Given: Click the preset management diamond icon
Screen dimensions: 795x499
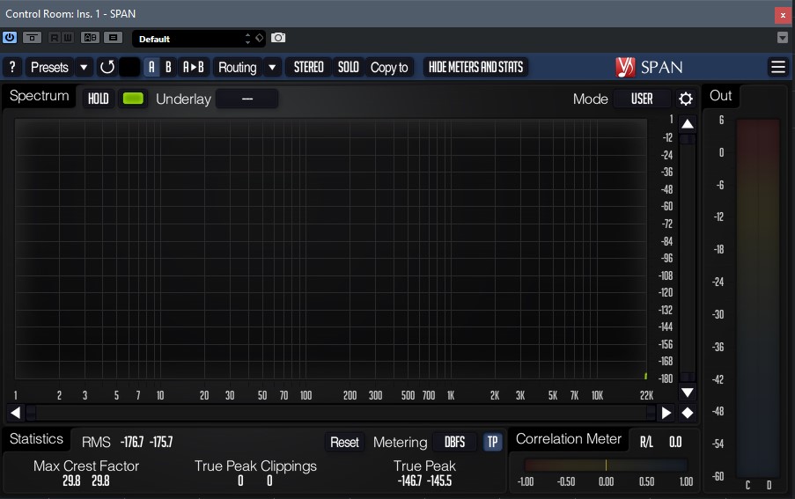Looking at the screenshot, I should coord(259,38).
